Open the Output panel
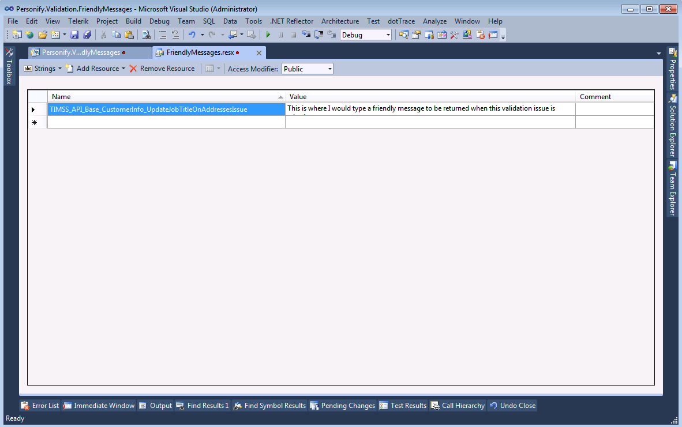 156,405
